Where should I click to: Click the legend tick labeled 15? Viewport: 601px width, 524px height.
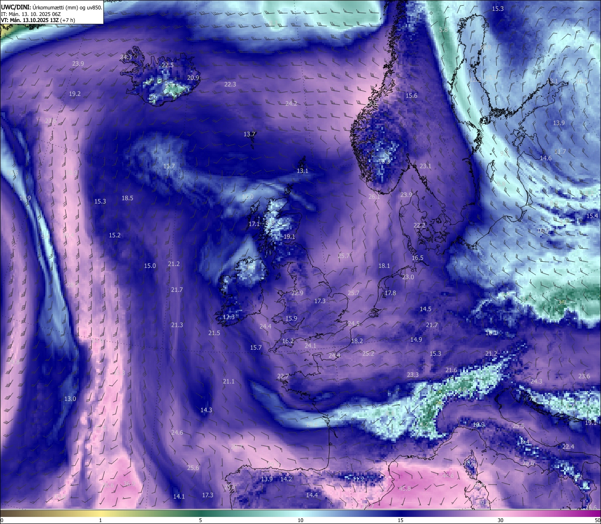[401, 520]
